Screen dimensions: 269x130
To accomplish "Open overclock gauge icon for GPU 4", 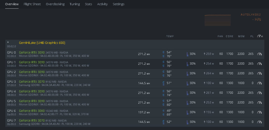I will [259, 93].
